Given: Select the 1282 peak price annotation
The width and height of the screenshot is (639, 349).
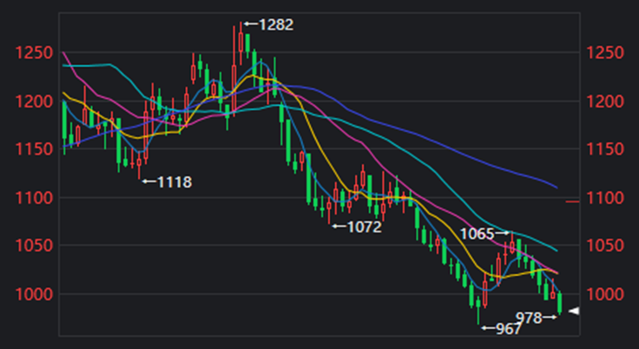Looking at the screenshot, I should tap(275, 24).
